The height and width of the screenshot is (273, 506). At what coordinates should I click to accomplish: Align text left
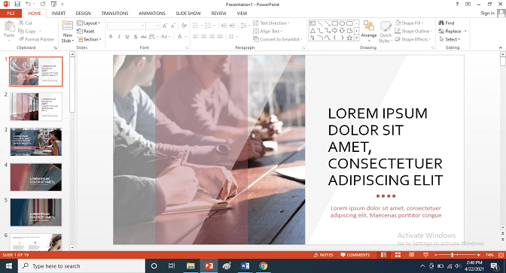coord(195,36)
